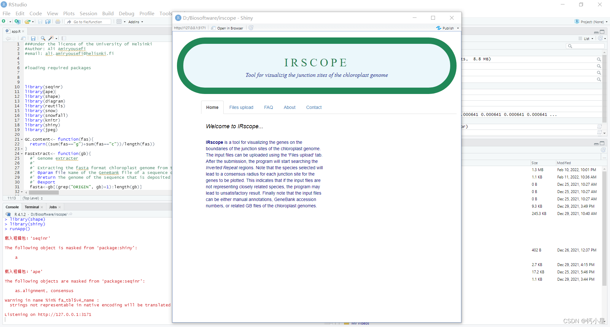610x327 pixels.
Task: Toggle back navigation arrow in editor
Action: pos(8,38)
